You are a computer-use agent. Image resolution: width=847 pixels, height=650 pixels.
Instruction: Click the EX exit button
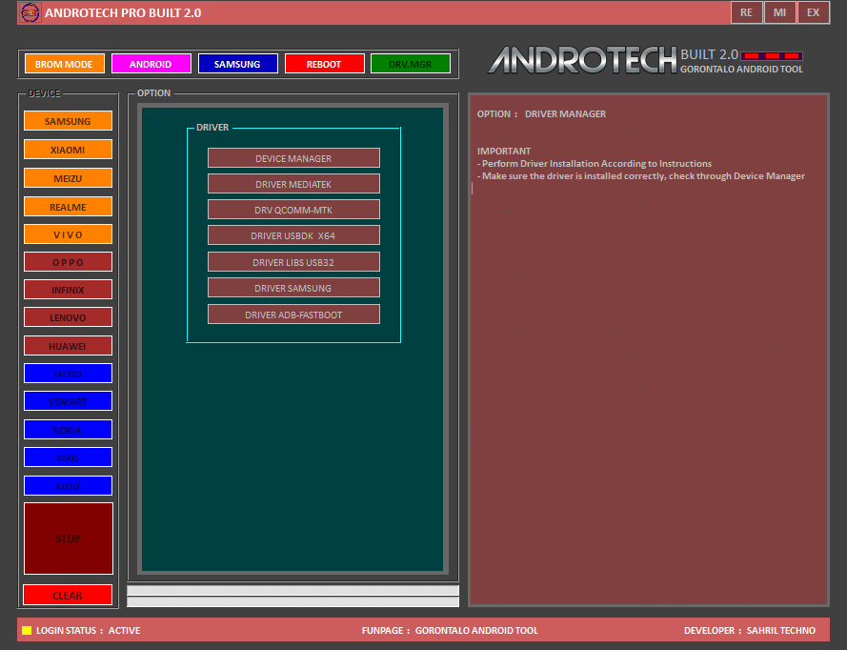click(814, 12)
